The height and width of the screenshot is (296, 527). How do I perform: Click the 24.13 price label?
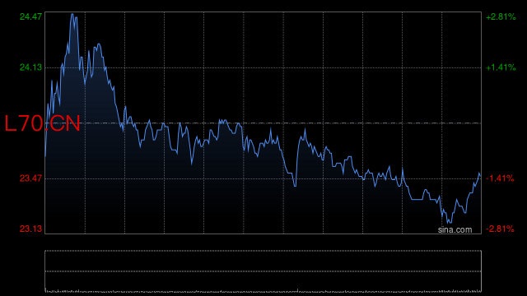tap(31, 67)
